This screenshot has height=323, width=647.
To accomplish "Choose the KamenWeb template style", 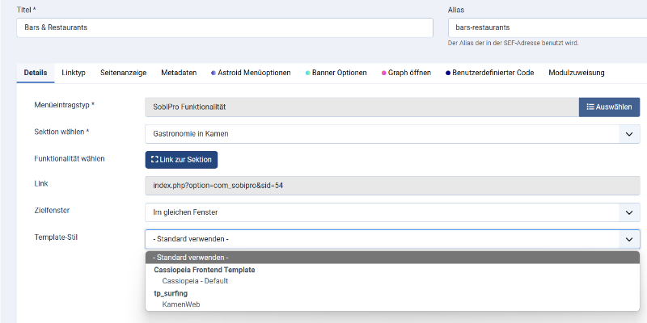I will click(180, 304).
